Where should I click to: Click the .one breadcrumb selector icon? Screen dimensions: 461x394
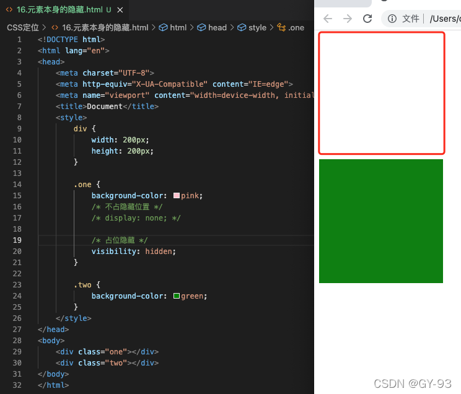(x=281, y=27)
